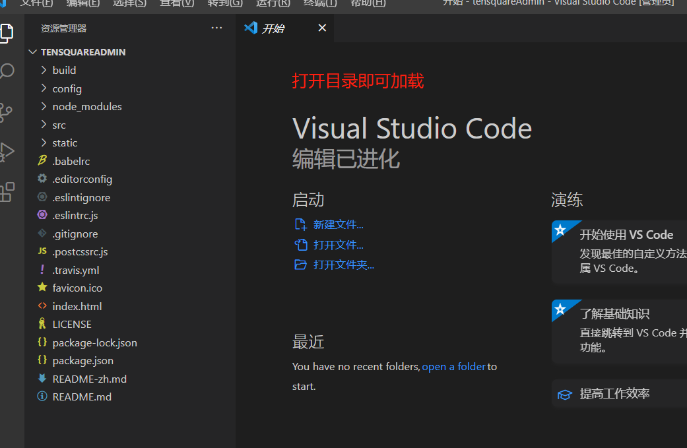The width and height of the screenshot is (687, 448).
Task: Open .editorconfig file name in the tree
Action: point(82,179)
